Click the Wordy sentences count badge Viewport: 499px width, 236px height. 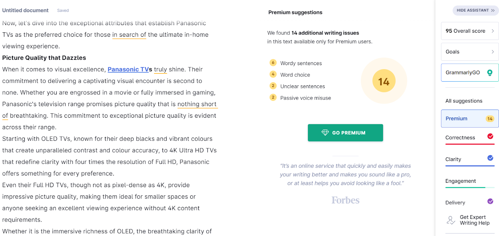pyautogui.click(x=273, y=63)
